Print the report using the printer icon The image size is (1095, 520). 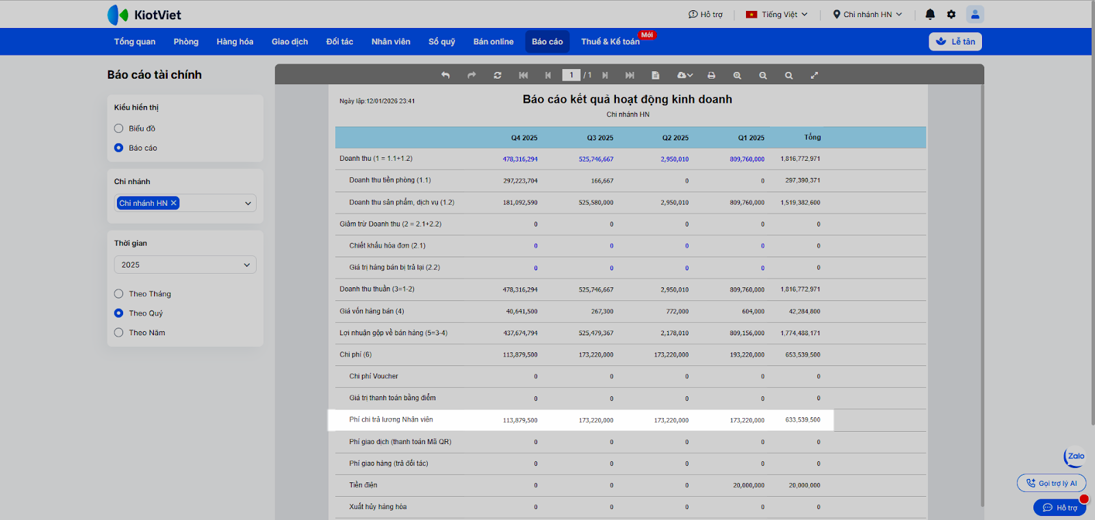(711, 75)
